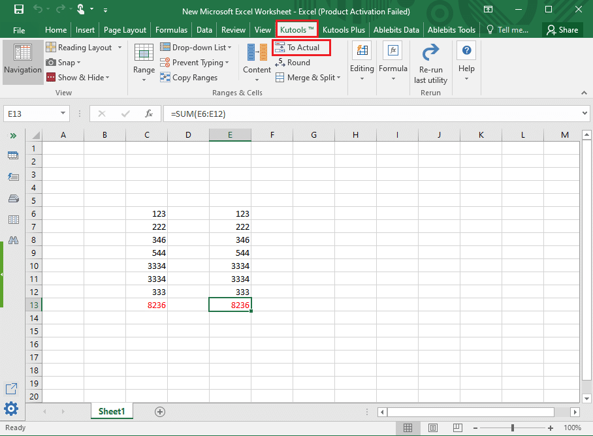Image resolution: width=593 pixels, height=436 pixels.
Task: Open the Kutools Plus tab
Action: (344, 30)
